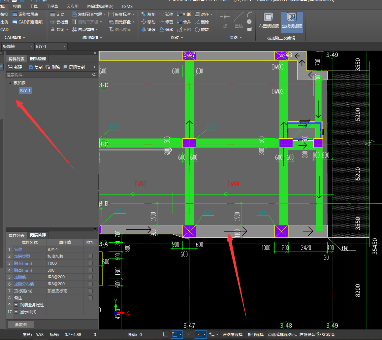
Task: Collapse the 板加腋 tree node
Action: 10,83
